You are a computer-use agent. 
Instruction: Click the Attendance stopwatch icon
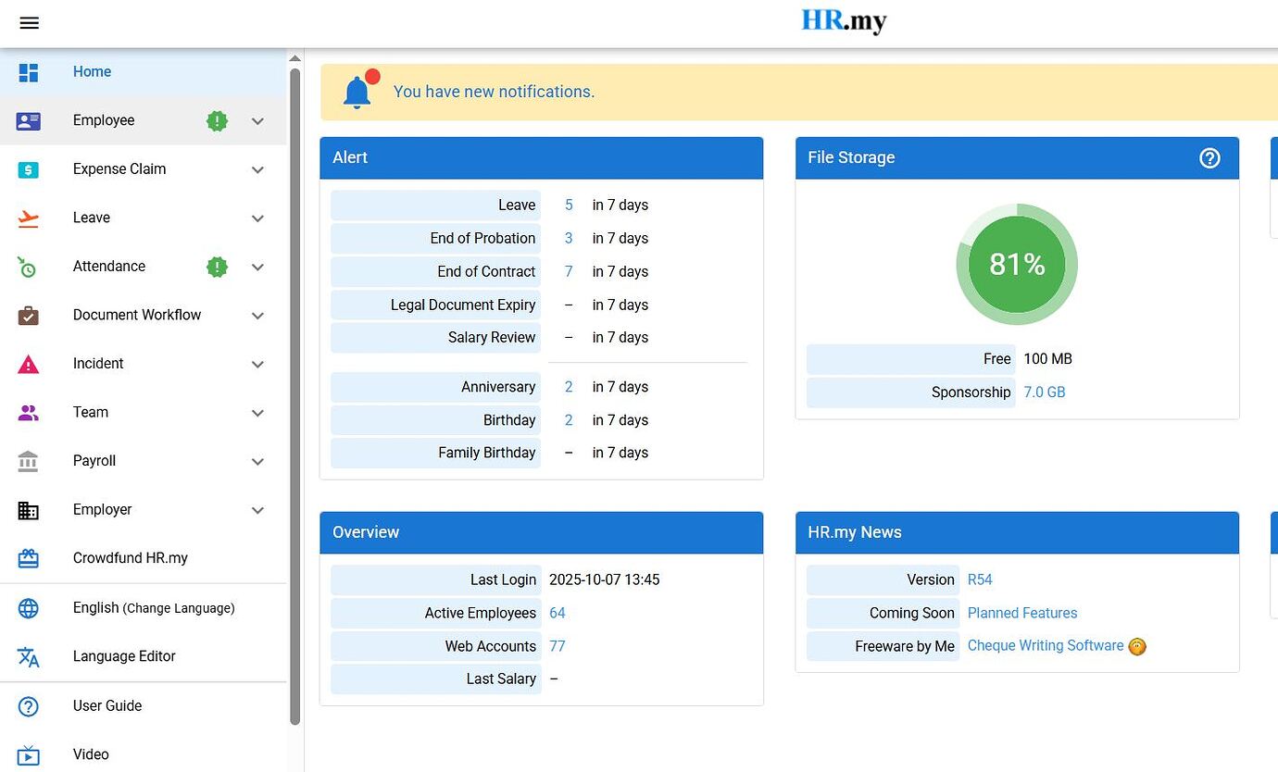[x=28, y=267]
